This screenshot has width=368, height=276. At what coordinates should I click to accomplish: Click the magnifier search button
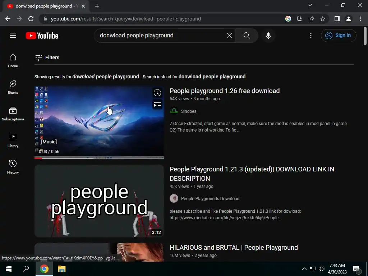tap(247, 36)
